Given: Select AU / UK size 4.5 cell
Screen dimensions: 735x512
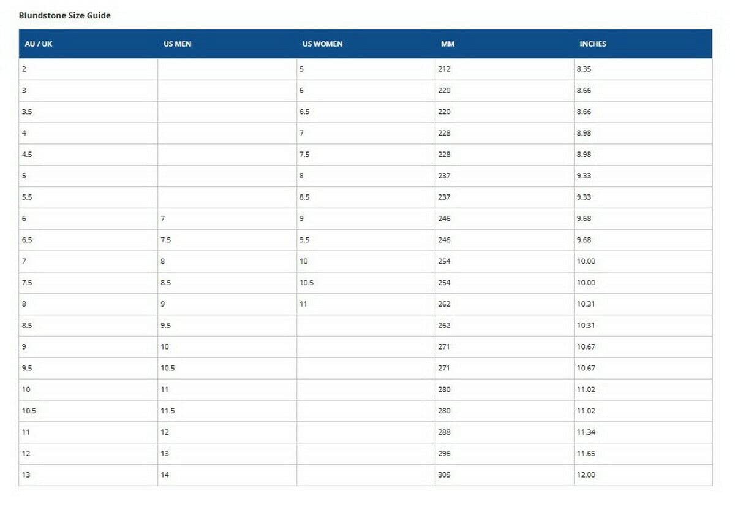Looking at the screenshot, I should click(28, 155).
